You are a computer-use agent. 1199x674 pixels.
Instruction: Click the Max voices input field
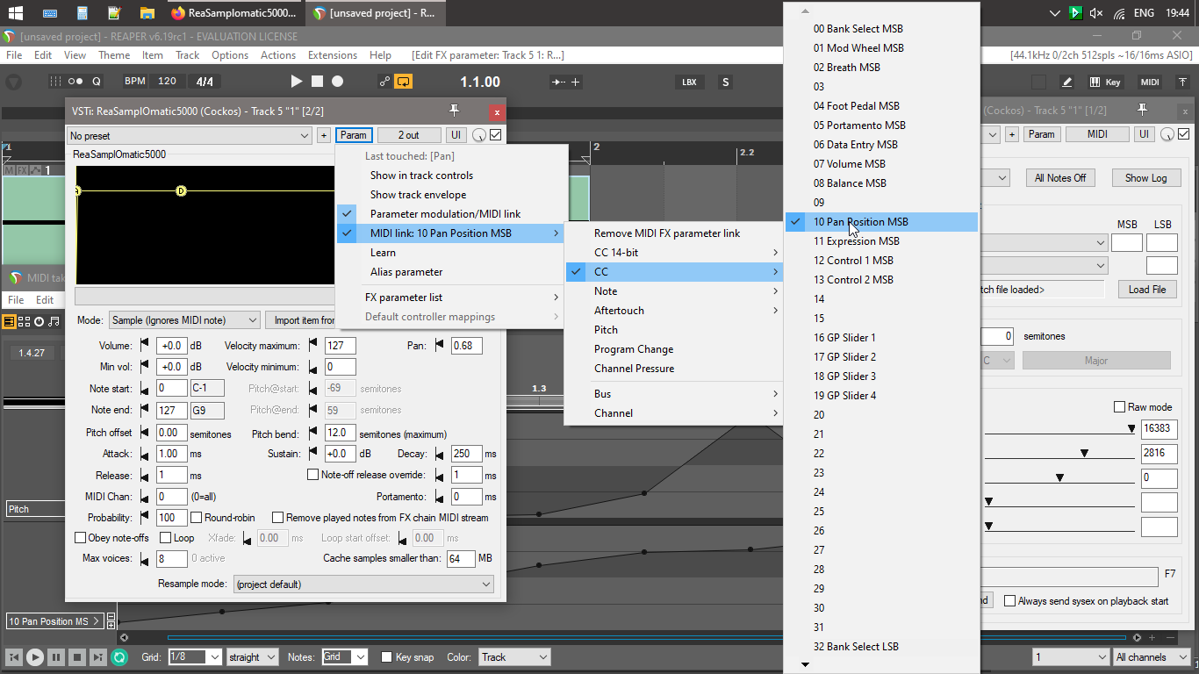click(172, 559)
